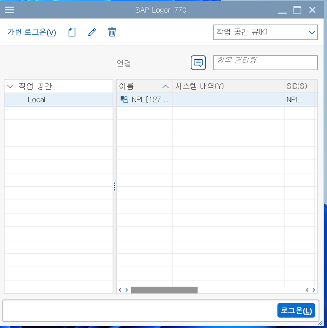
Task: Click the NPL connection entry icon
Action: (124, 99)
